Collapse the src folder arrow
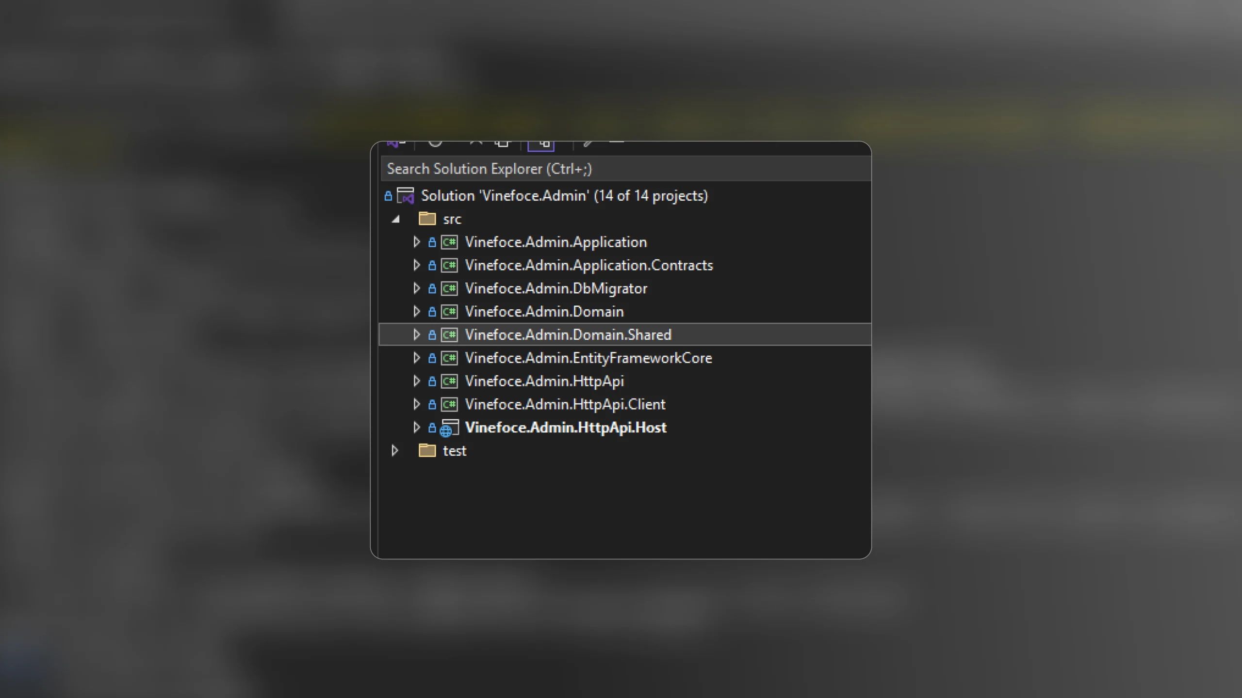 coord(396,219)
